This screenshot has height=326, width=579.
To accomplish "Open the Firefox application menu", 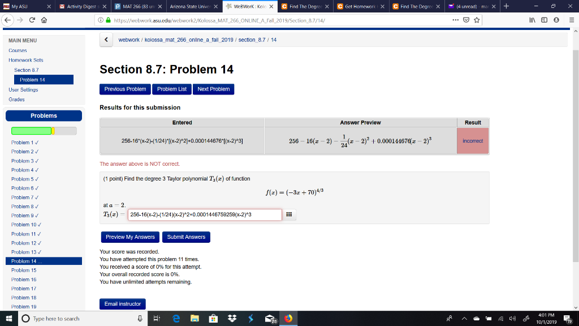I will tap(572, 20).
